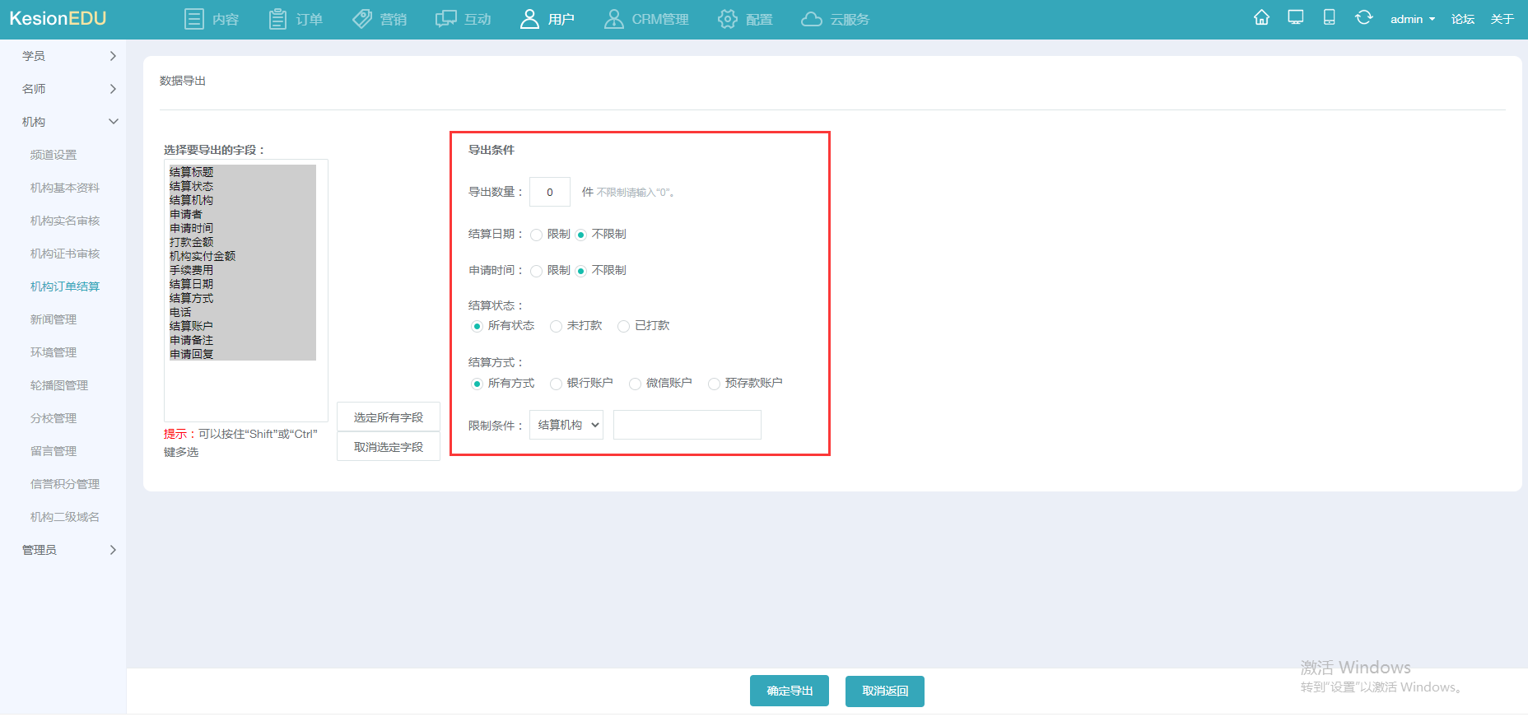The width and height of the screenshot is (1528, 717).
Task: Choose 微信账户 as settlement method
Action: pos(635,384)
